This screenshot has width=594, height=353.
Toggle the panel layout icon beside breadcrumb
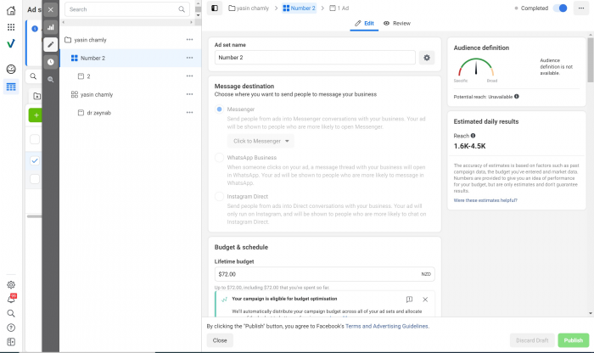[x=215, y=8]
